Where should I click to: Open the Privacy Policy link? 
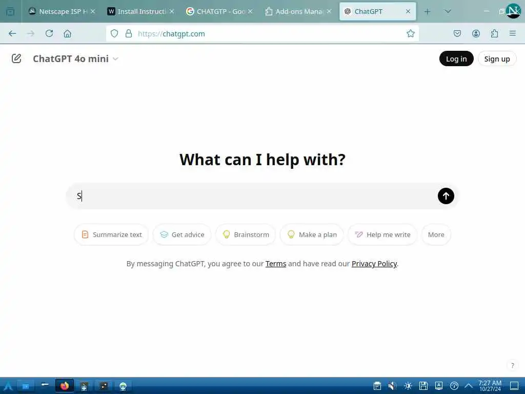(x=374, y=264)
